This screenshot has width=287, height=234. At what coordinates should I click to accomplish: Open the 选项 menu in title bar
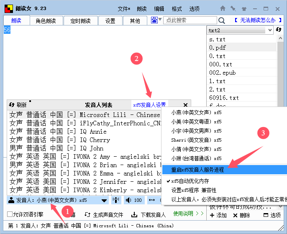[x=194, y=9]
